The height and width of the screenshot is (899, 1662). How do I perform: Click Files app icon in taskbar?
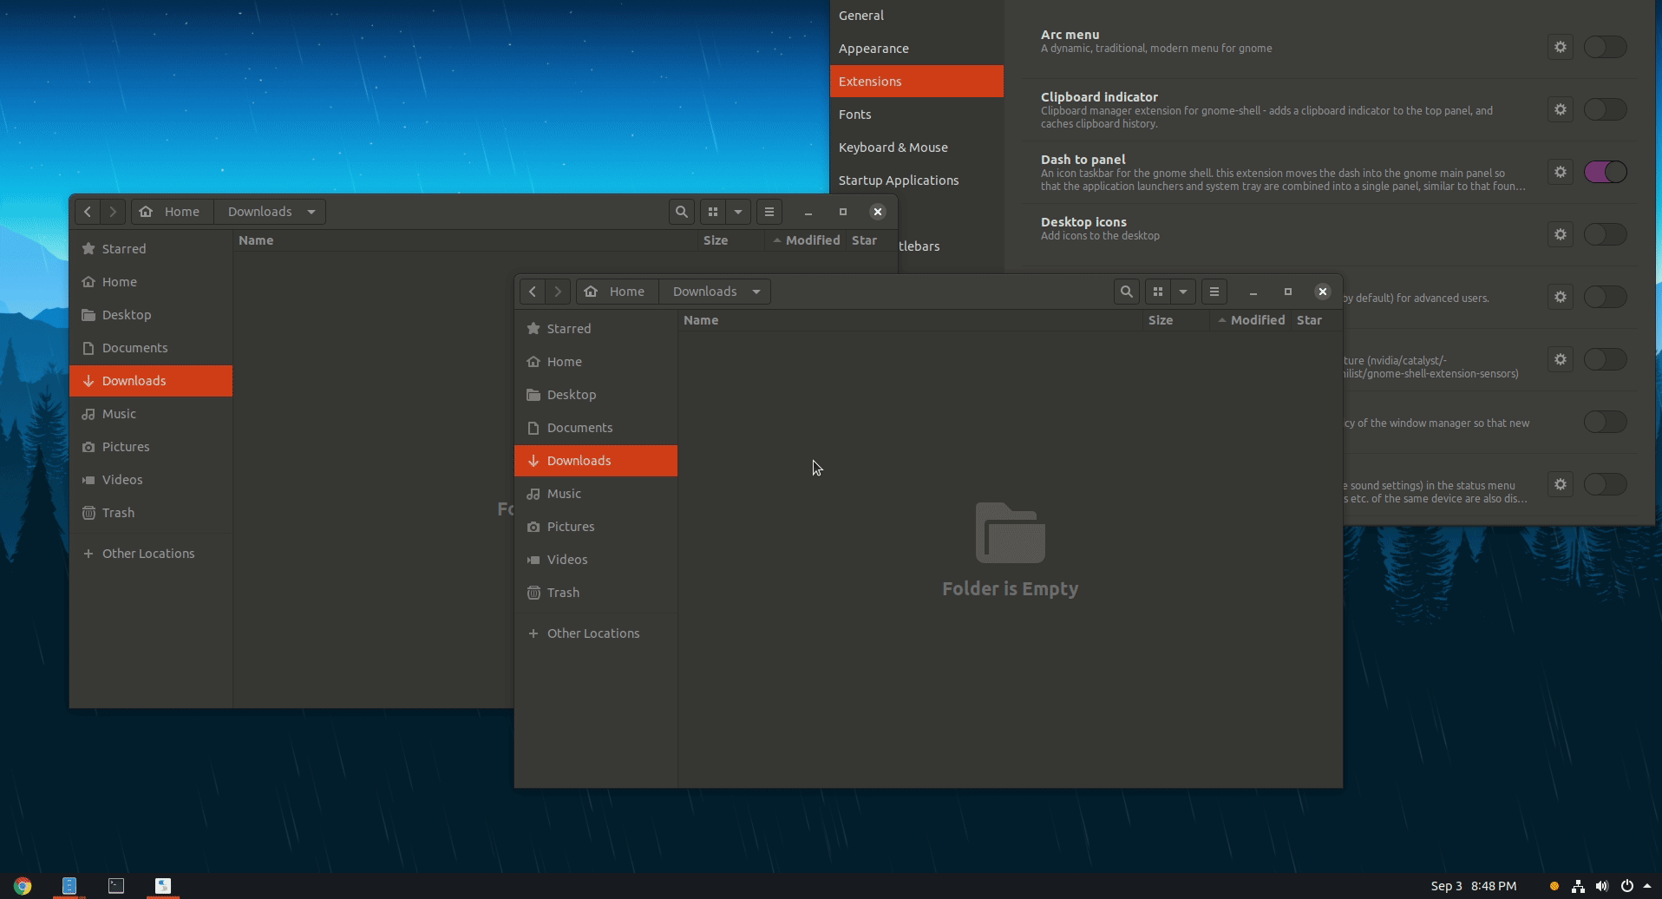(x=69, y=886)
